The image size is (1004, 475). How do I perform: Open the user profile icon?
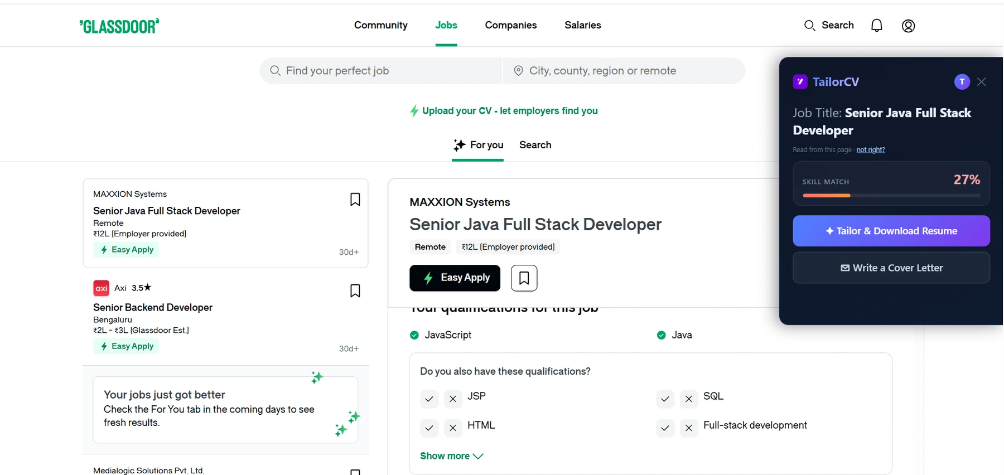(909, 26)
